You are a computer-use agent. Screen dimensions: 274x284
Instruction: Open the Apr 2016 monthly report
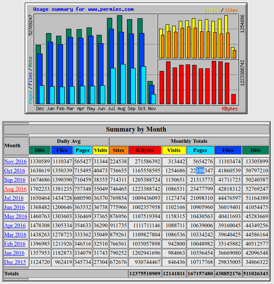pyautogui.click(x=15, y=226)
